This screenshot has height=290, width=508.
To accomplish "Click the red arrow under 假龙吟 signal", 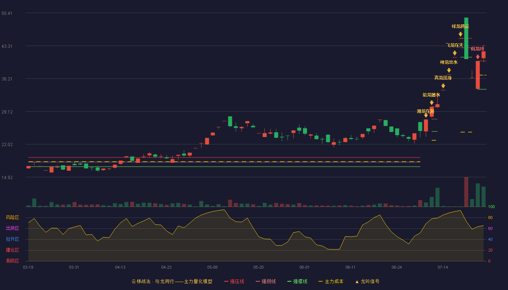I will coord(478,57).
